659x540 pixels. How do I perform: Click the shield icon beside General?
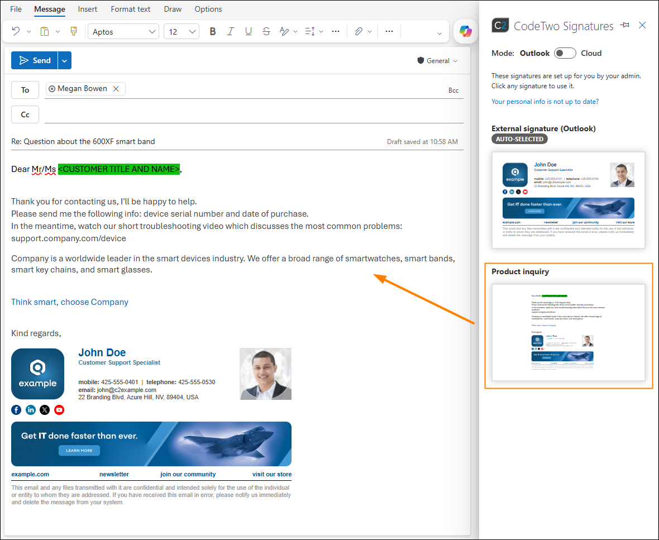pos(421,60)
